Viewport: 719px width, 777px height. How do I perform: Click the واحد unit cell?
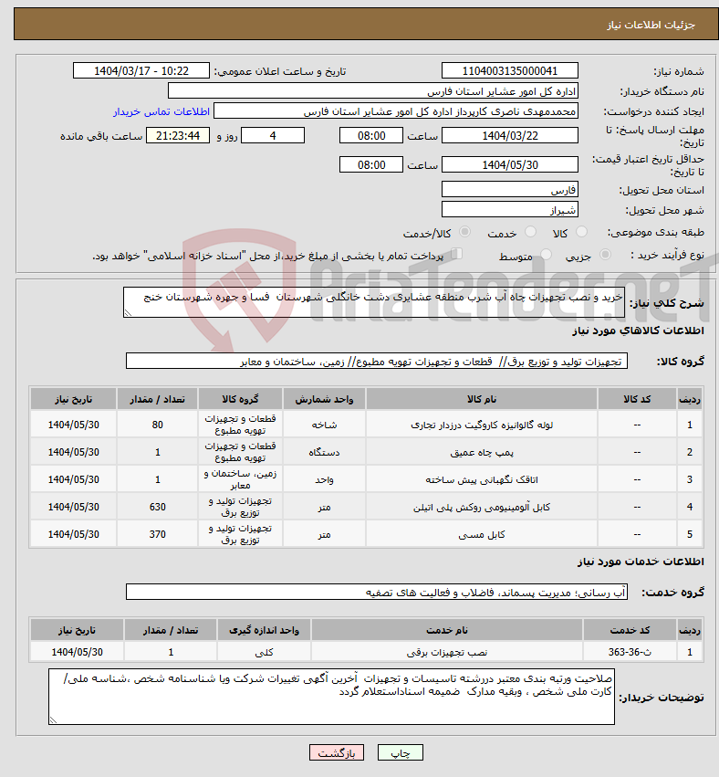click(324, 479)
